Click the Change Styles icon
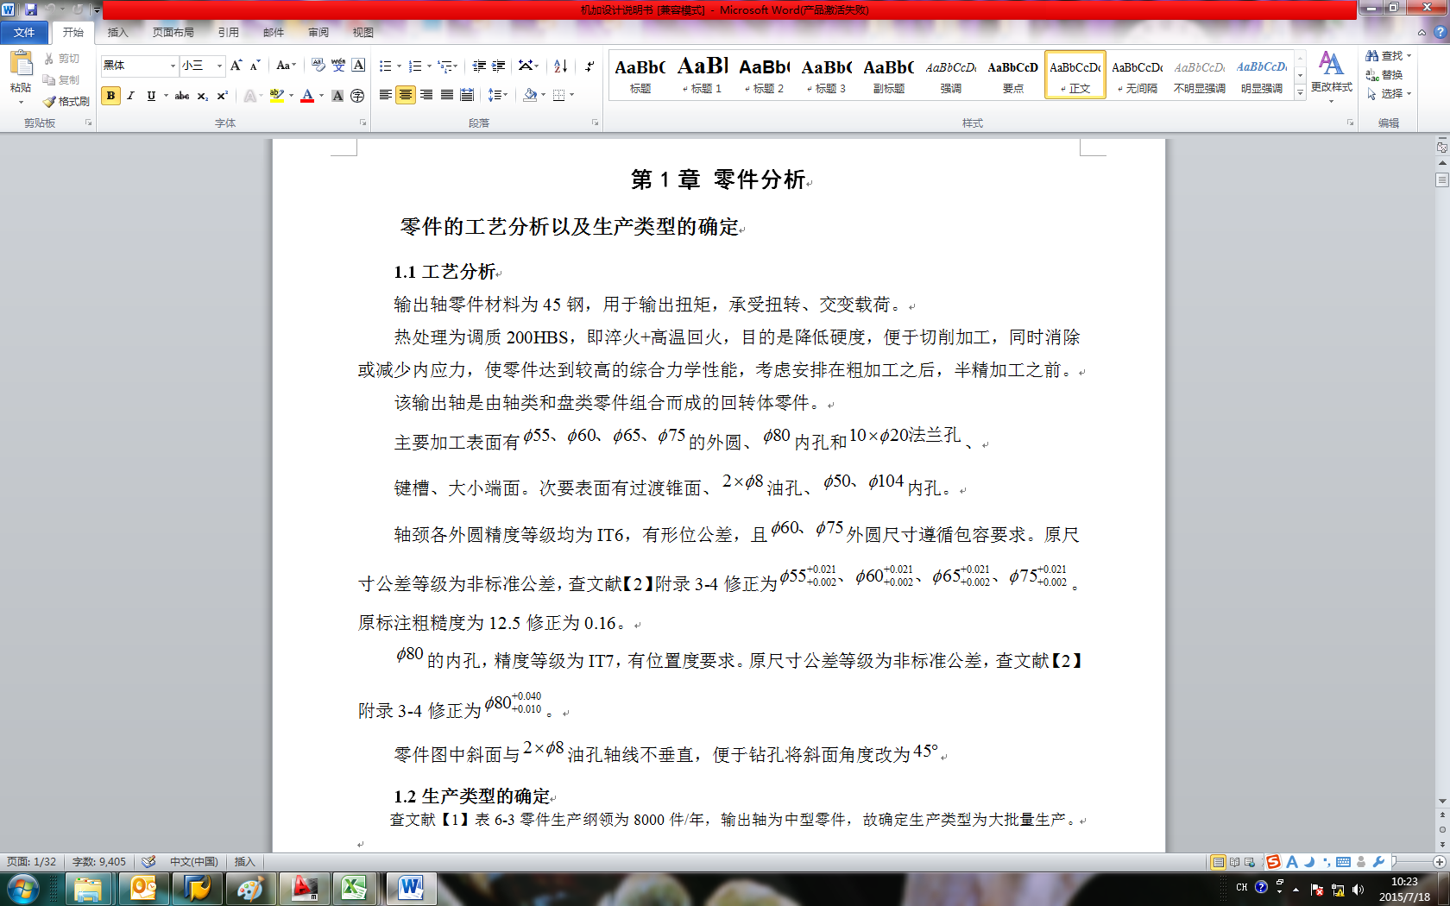Screen dimensions: 1450x906 tap(1331, 64)
